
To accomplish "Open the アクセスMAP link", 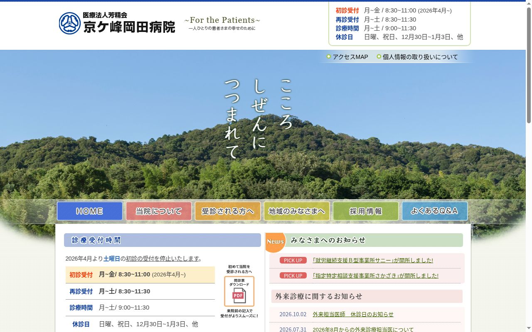I will [350, 57].
